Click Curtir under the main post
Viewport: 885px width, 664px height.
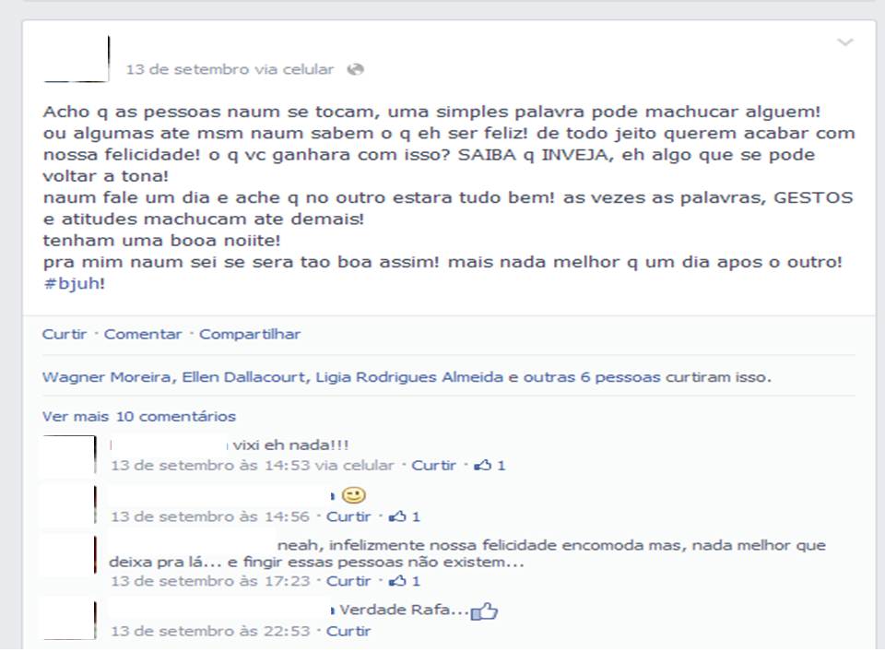[x=65, y=334]
